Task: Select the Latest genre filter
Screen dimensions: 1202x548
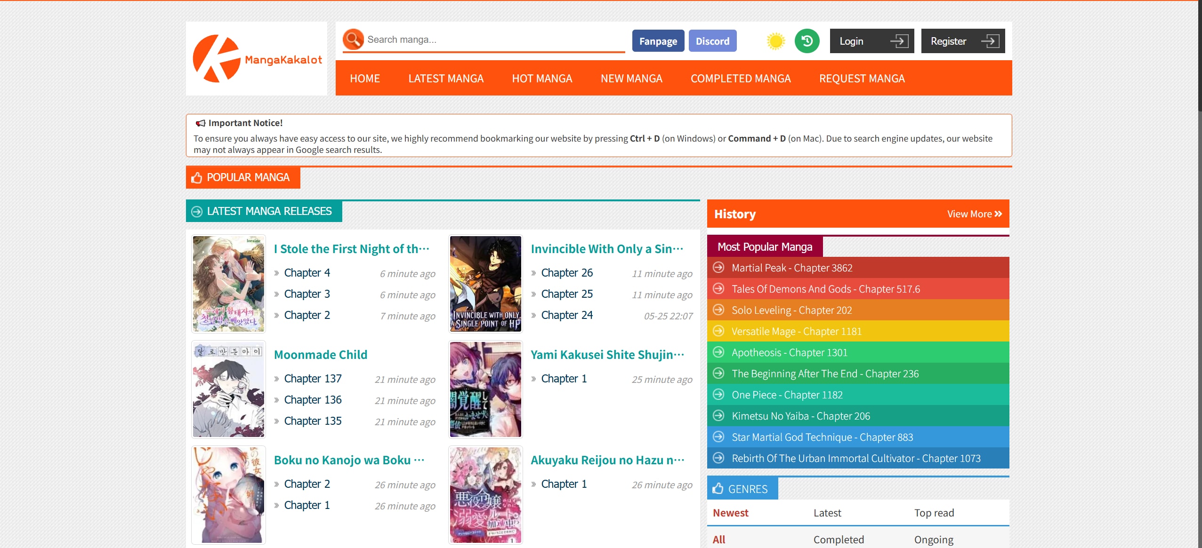Action: pyautogui.click(x=827, y=513)
